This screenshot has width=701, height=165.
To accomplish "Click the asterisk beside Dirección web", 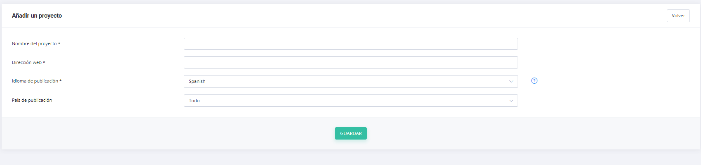I will [x=44, y=62].
